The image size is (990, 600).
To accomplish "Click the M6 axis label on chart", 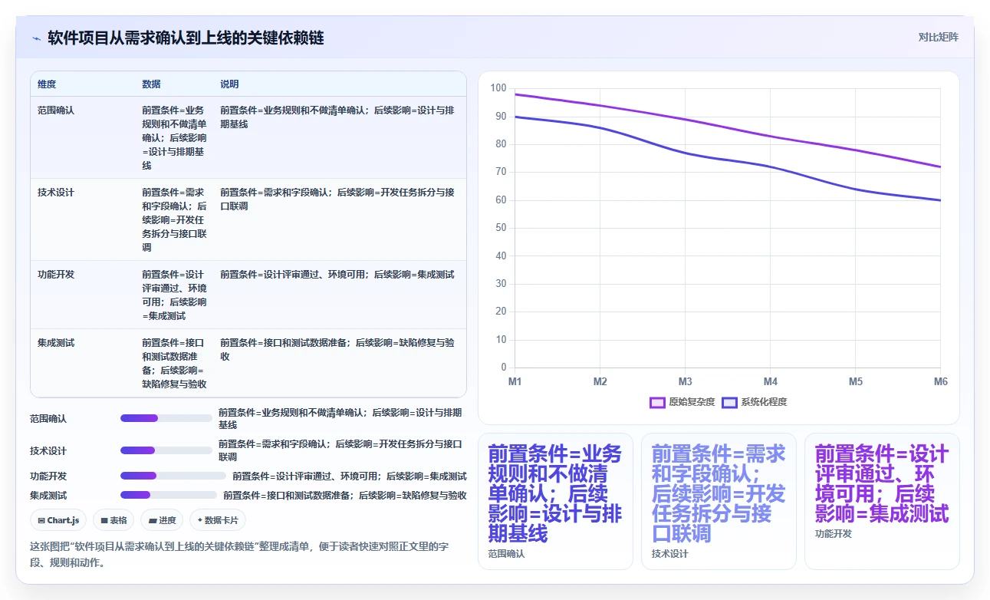I will [x=940, y=382].
